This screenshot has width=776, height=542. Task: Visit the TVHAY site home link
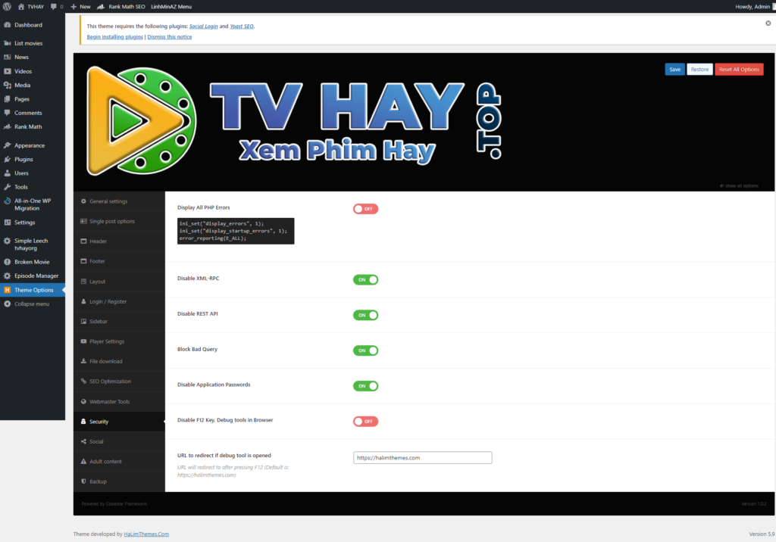[30, 6]
